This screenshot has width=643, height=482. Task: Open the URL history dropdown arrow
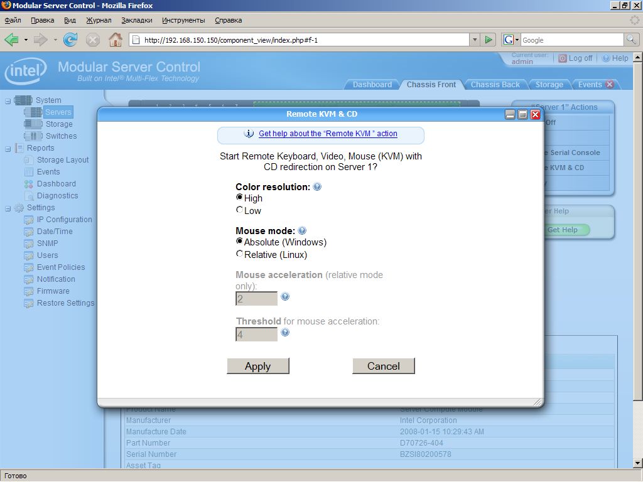[x=474, y=40]
